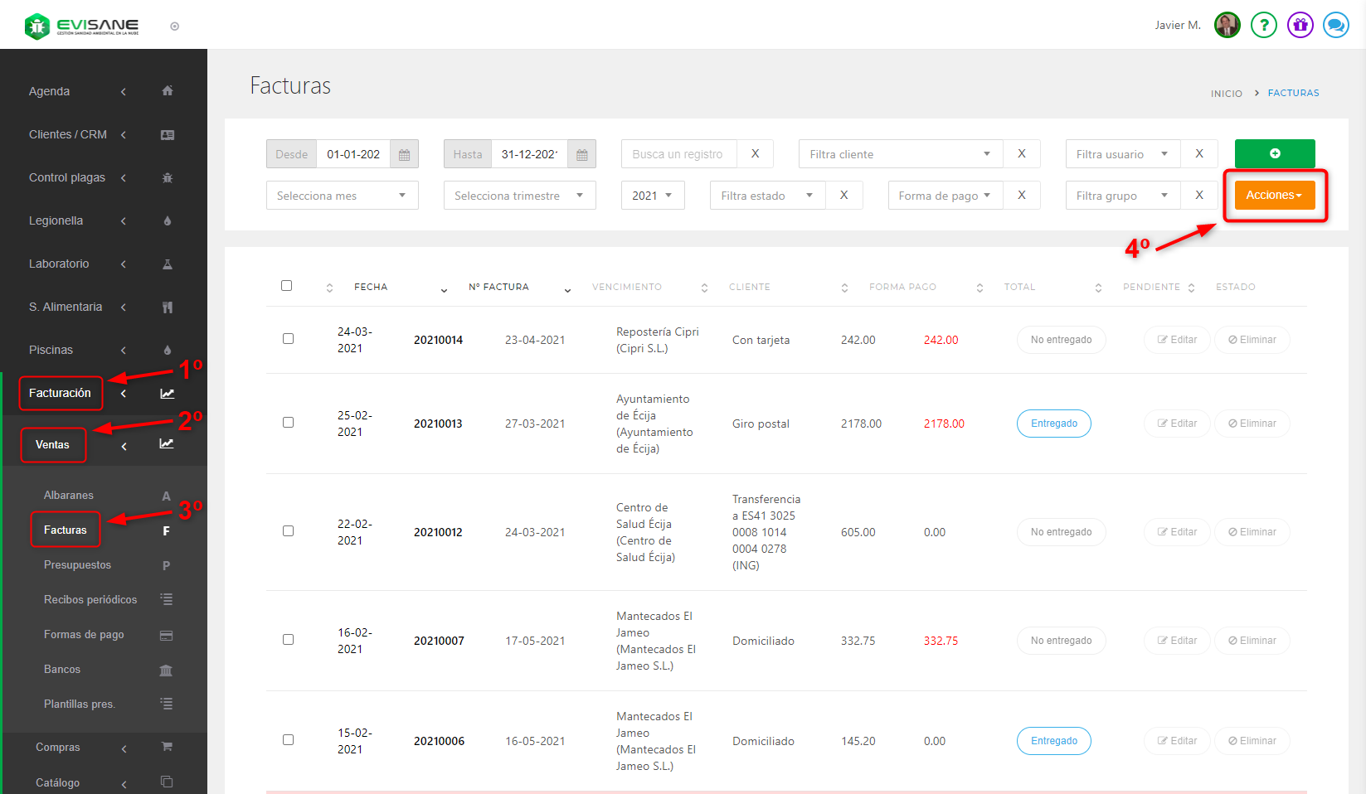Open the chat bubble icon
Image resolution: width=1366 pixels, height=794 pixels.
coord(1335,25)
